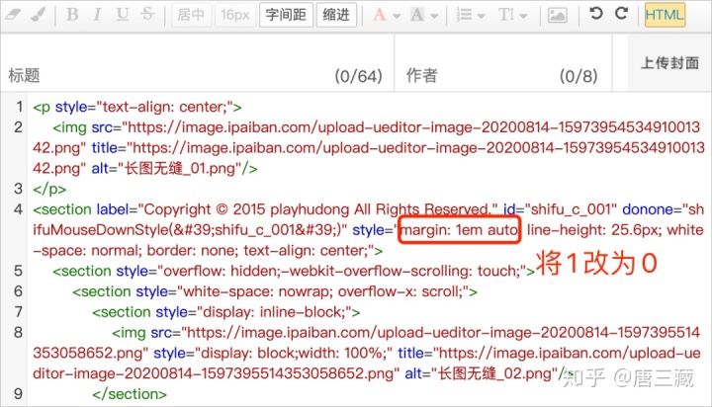Expand the list style arrow
This screenshot has width=712, height=407.
click(x=481, y=17)
